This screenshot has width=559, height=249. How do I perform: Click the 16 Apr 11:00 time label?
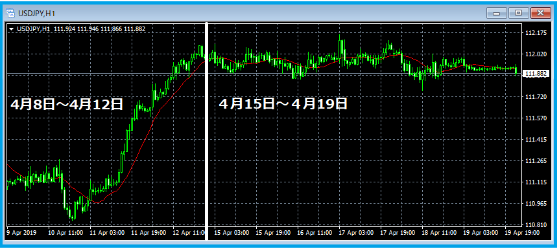pyautogui.click(x=315, y=233)
